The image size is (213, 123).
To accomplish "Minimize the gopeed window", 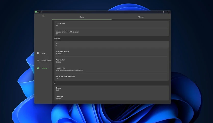I will (x=158, y=12).
